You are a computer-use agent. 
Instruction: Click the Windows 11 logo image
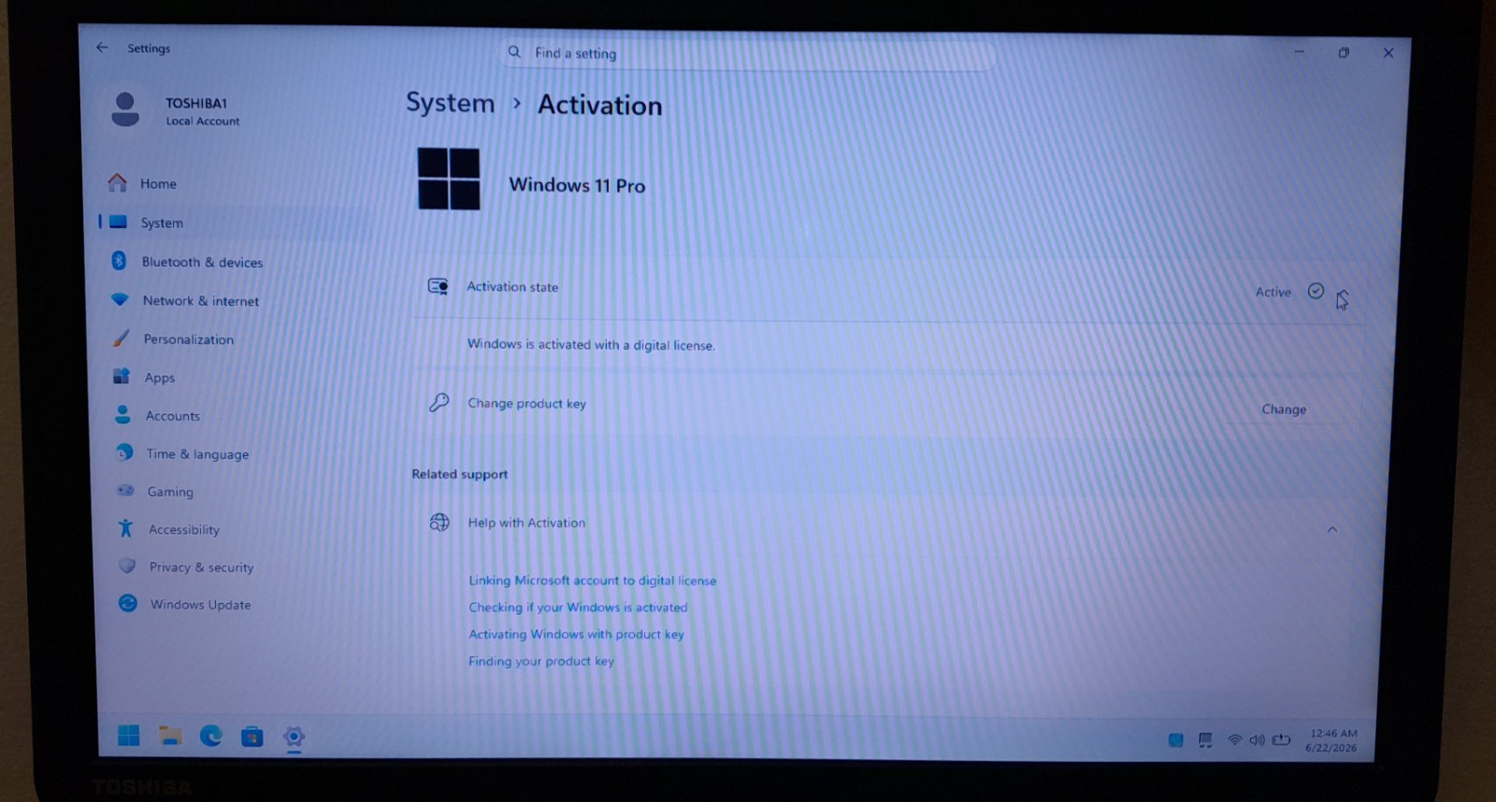449,179
